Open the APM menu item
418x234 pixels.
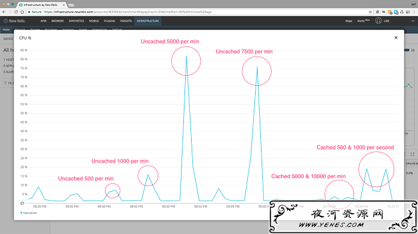click(44, 21)
